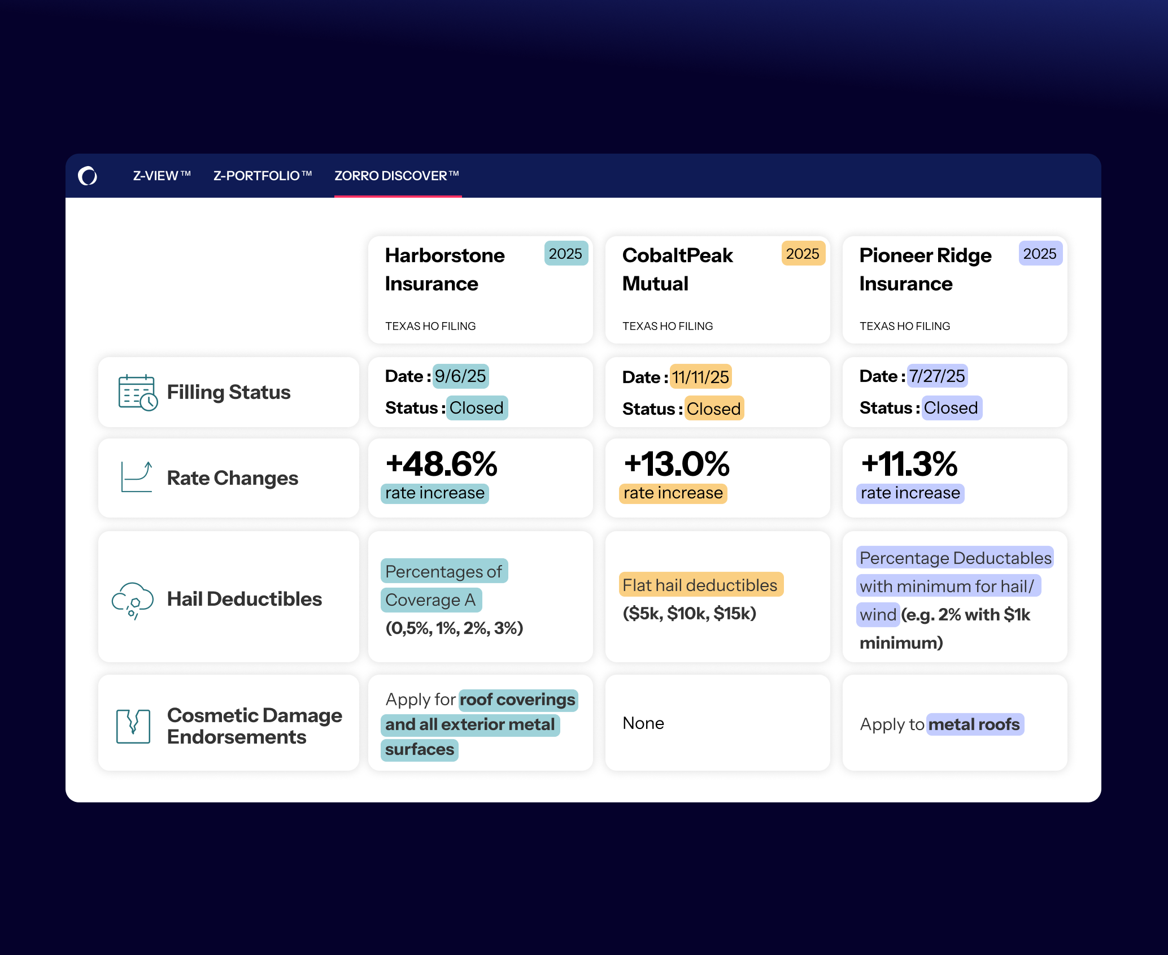Click the metal roofs highlighted text

[x=974, y=724]
